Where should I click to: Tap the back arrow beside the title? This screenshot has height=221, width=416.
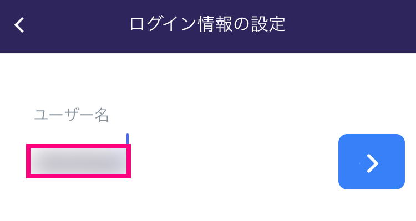19,25
